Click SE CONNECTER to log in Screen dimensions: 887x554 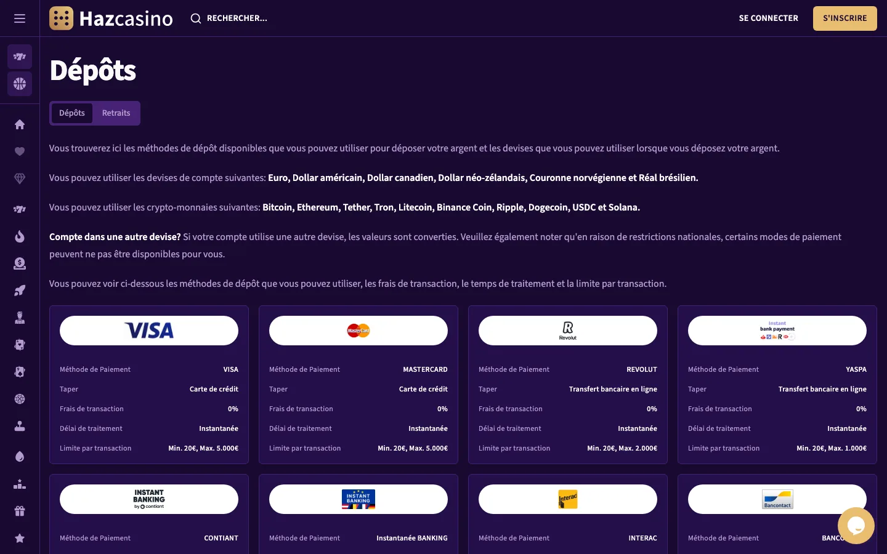pyautogui.click(x=769, y=18)
